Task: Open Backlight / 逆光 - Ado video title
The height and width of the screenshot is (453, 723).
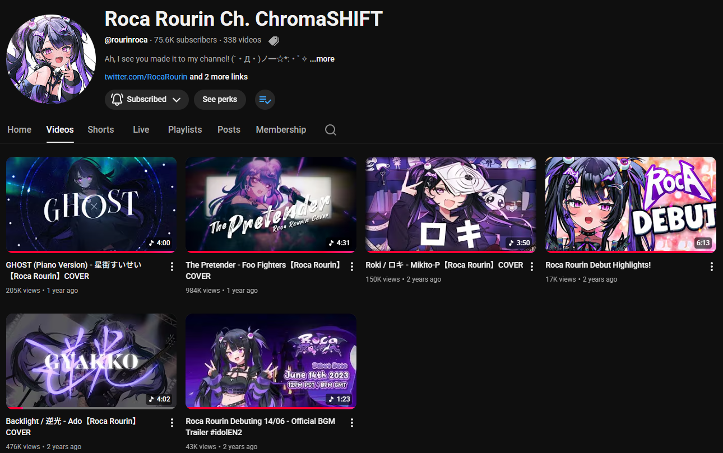Action: pos(72,427)
